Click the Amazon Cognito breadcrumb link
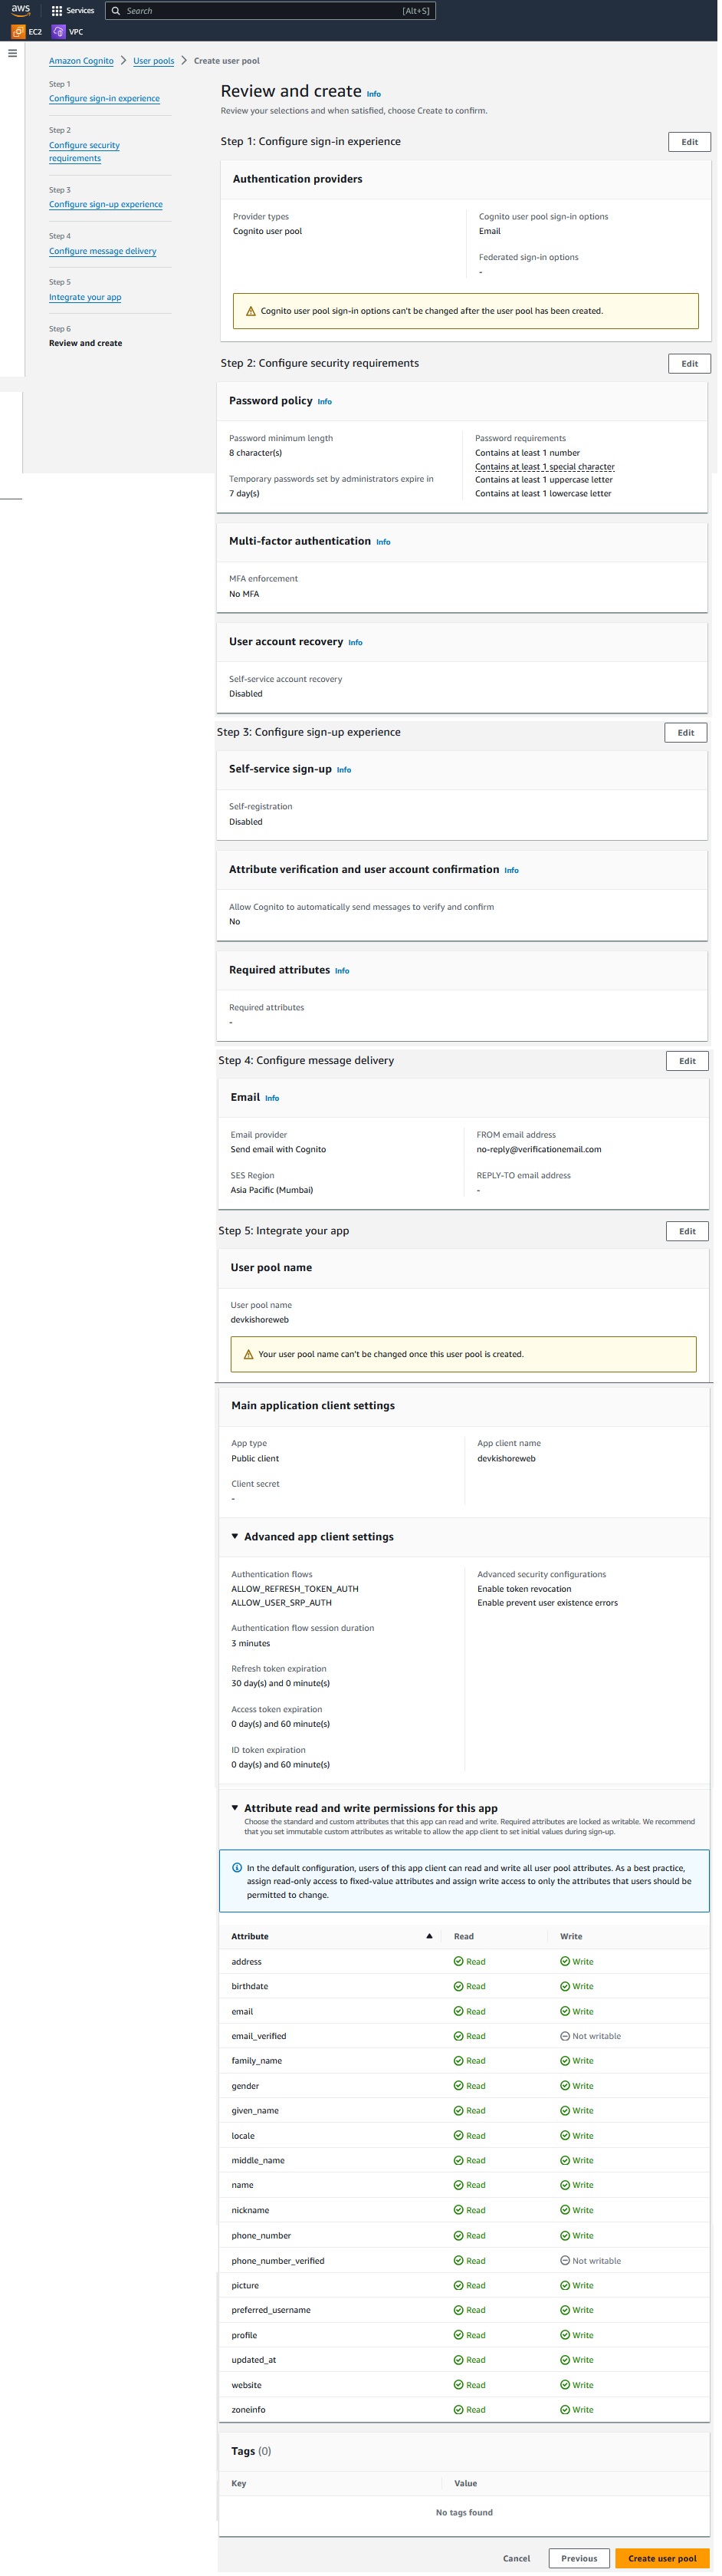The height and width of the screenshot is (2576, 722). [x=81, y=61]
